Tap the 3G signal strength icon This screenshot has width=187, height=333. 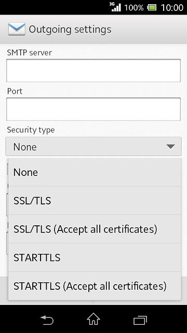[x=115, y=7]
